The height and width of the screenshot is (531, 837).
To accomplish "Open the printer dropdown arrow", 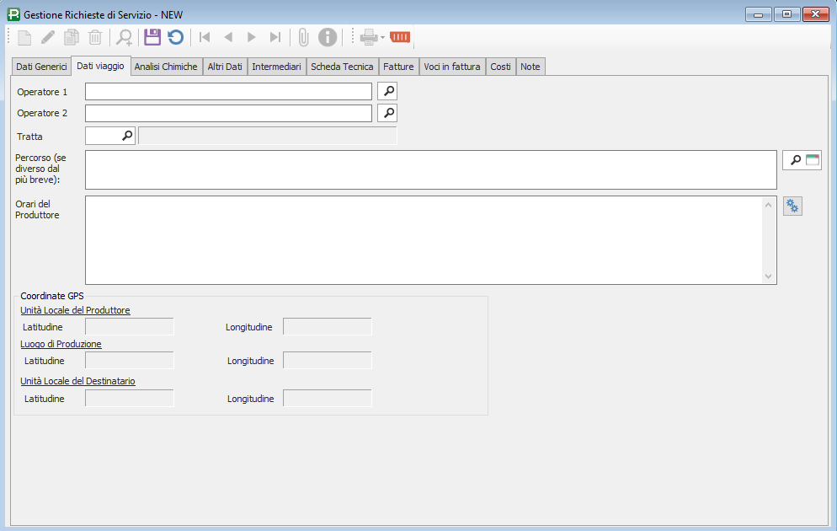I will click(382, 38).
